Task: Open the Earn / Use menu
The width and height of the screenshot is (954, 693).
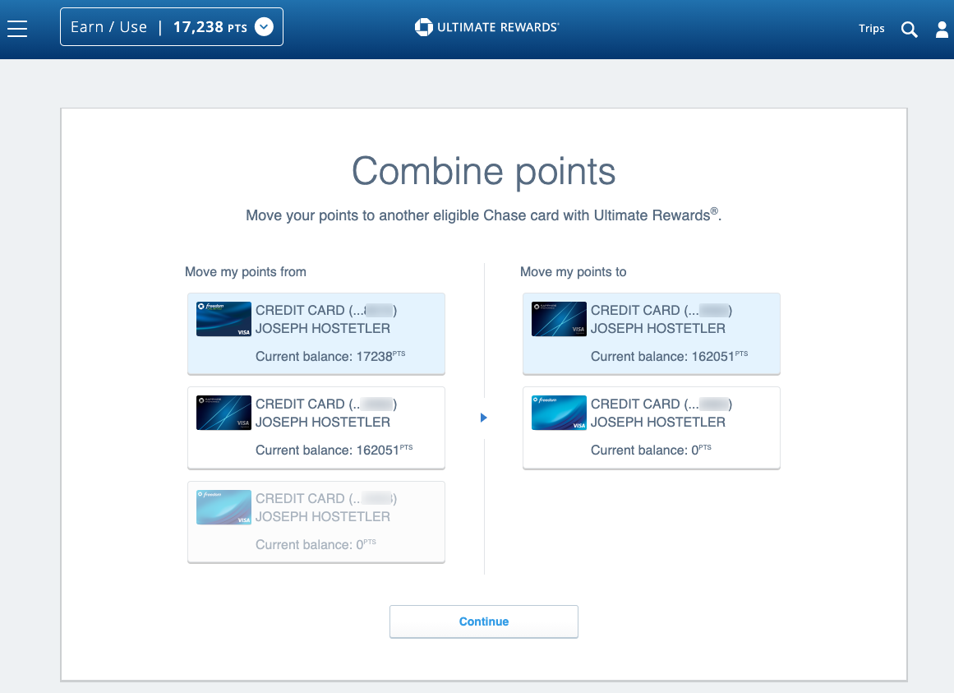Action: pos(108,27)
